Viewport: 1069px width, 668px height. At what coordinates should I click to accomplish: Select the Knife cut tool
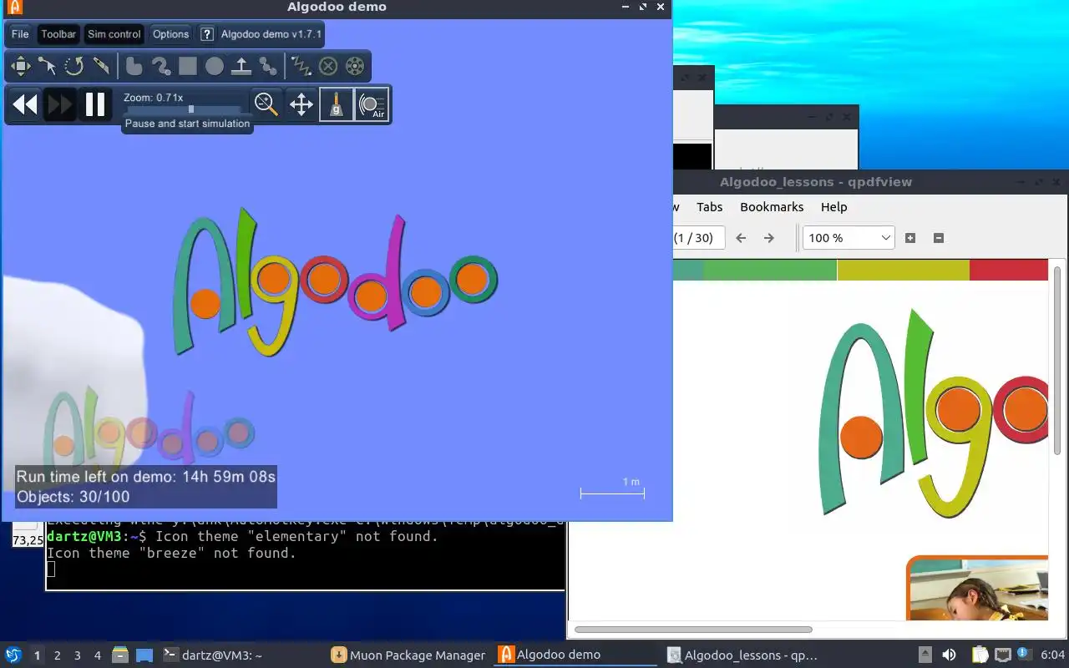click(x=100, y=66)
